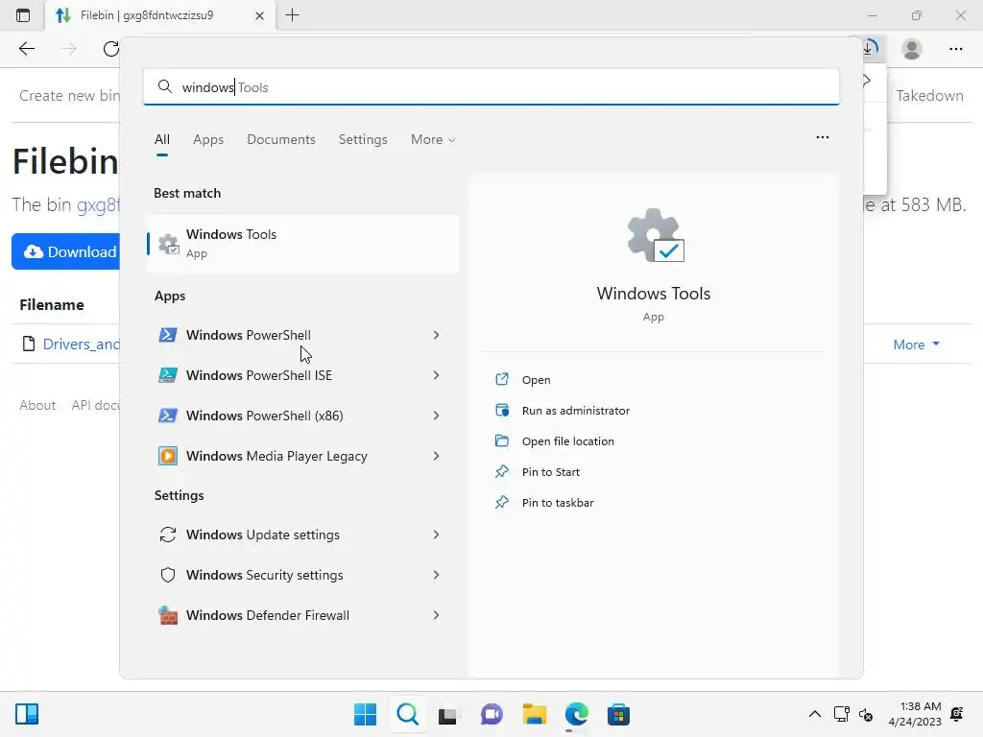The image size is (983, 737).
Task: Open Task View from taskbar
Action: 447,714
